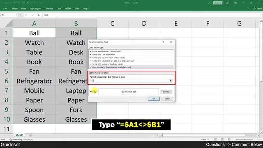Click the Format... button

click(x=166, y=92)
